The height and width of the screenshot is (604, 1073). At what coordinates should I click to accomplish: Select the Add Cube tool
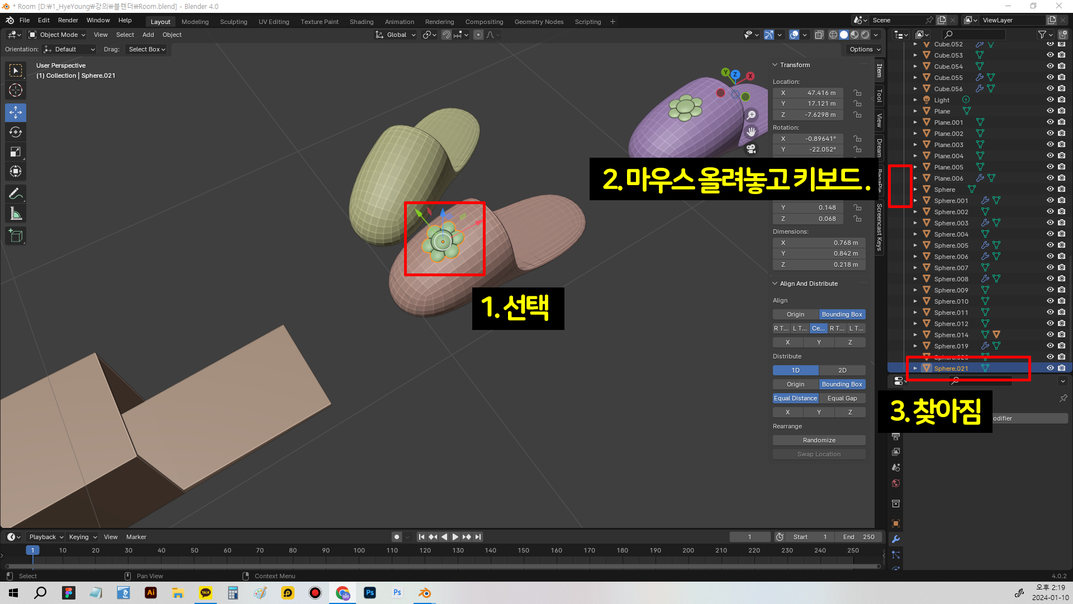pos(16,236)
